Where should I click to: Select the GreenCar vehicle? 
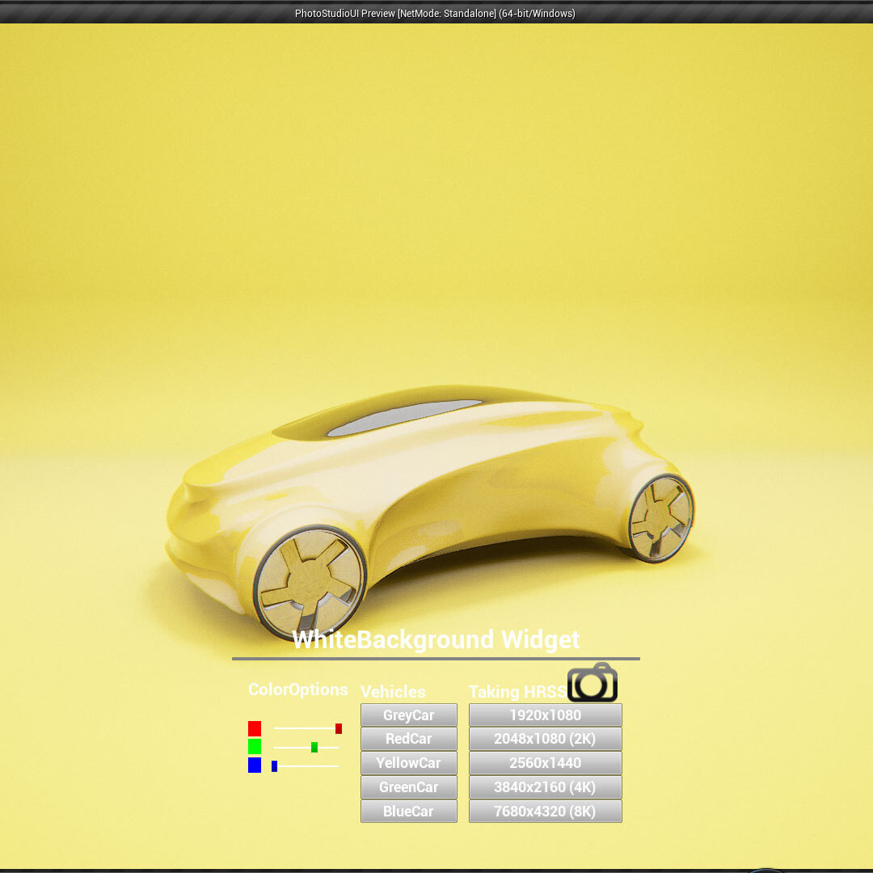click(x=409, y=787)
